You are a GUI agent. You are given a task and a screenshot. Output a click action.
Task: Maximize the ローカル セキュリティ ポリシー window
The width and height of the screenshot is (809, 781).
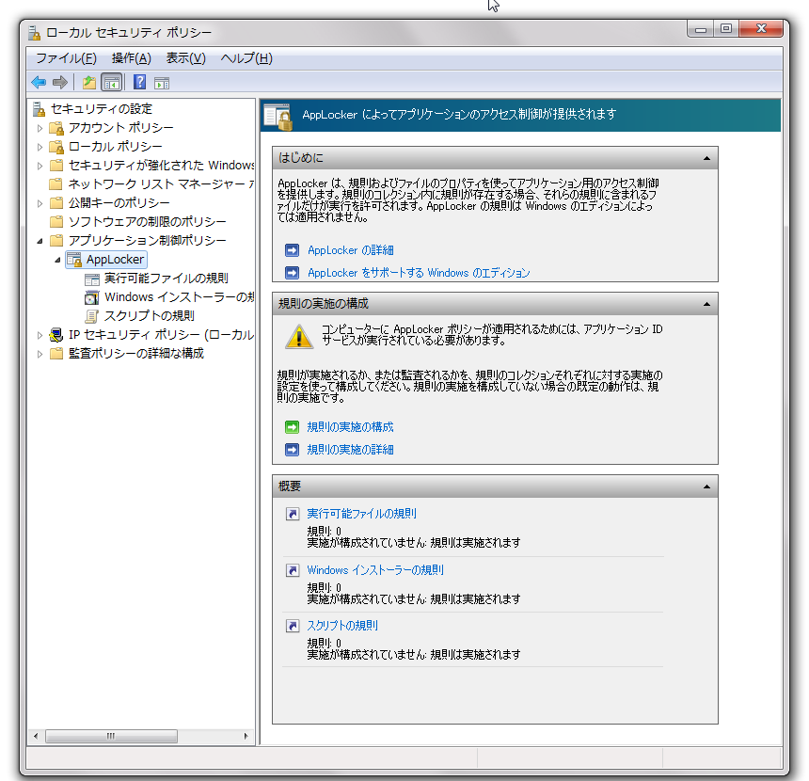coord(726,28)
